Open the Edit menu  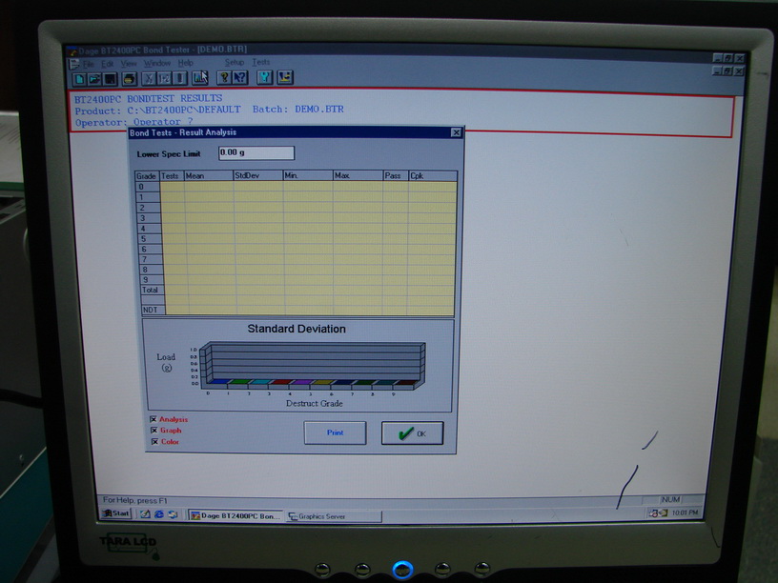(x=107, y=64)
